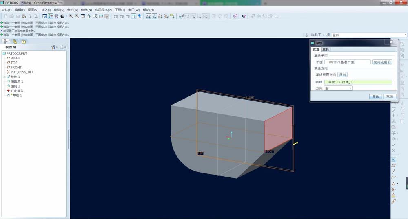
Task: Select TOP datum plane in tree
Action: coord(14,63)
